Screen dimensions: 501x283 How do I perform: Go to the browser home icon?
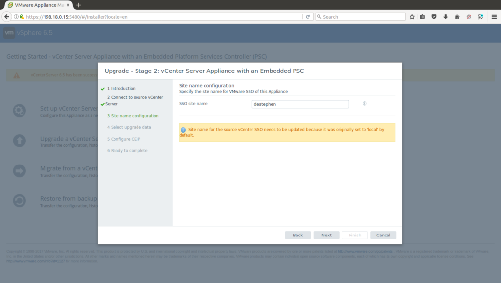tap(457, 17)
